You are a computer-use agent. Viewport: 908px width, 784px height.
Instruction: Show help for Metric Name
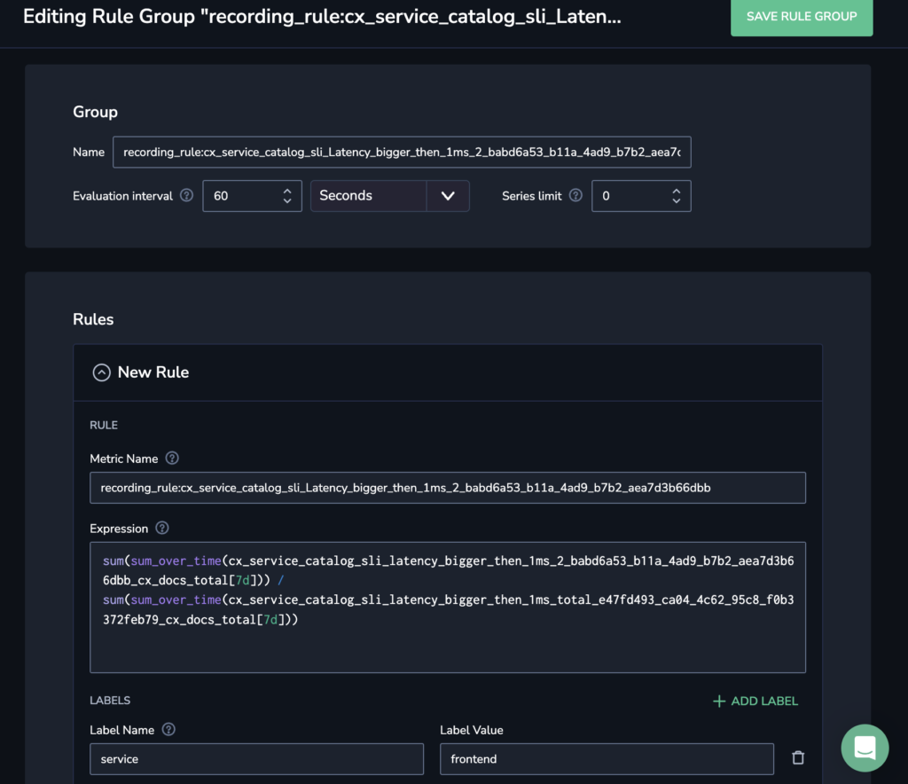tap(172, 459)
